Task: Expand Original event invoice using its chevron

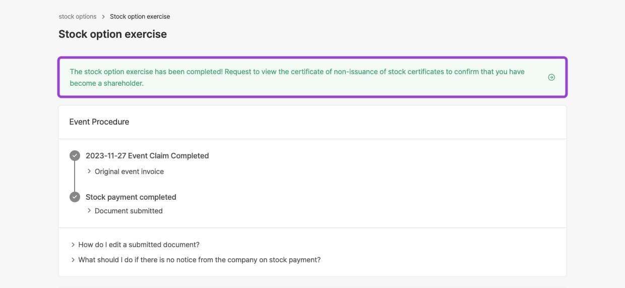Action: [89, 171]
